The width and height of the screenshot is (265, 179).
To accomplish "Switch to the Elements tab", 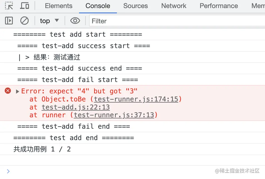I will tap(58, 6).
